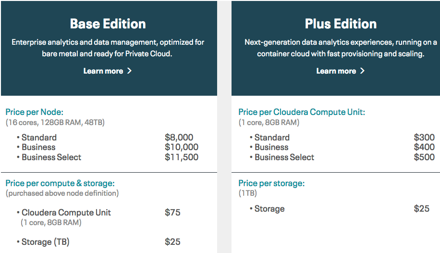Click the Price per storage heading
The width and height of the screenshot is (440, 253).
(x=271, y=183)
